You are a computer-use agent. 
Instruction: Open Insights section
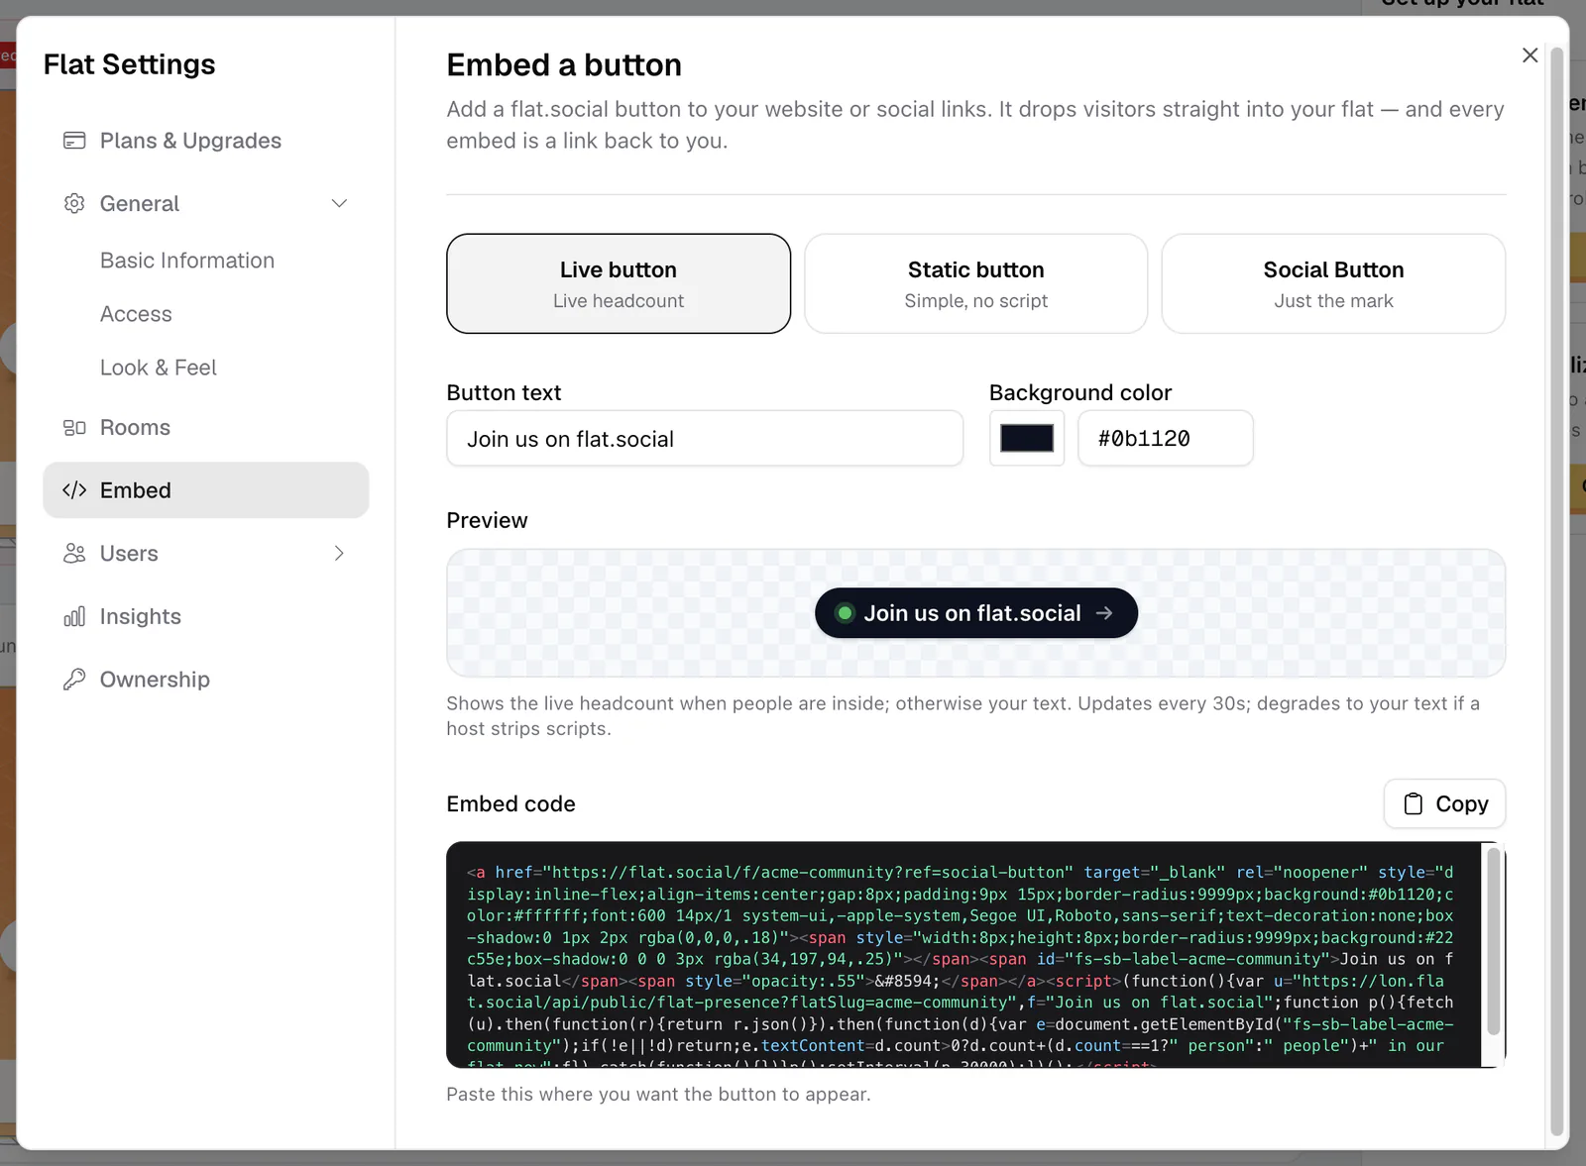[x=206, y=616]
